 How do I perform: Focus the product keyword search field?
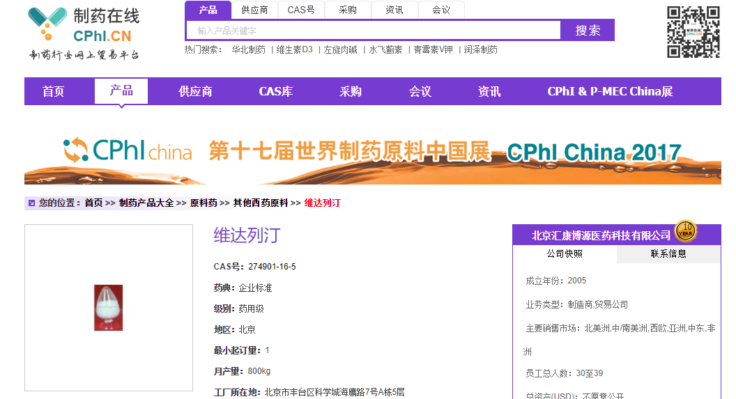(x=374, y=31)
